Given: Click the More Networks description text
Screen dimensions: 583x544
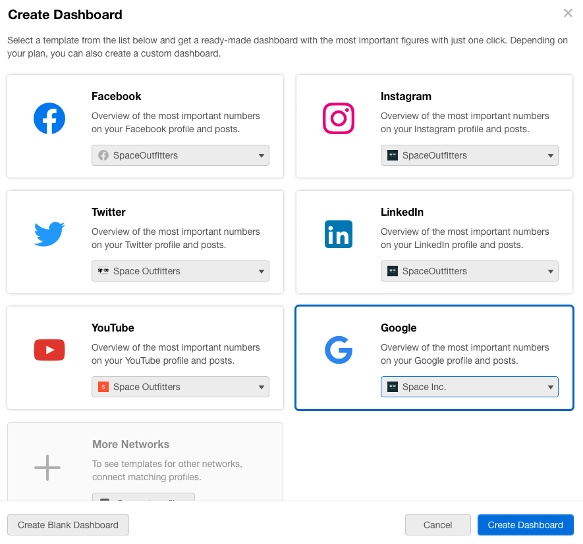Looking at the screenshot, I should pyautogui.click(x=167, y=470).
